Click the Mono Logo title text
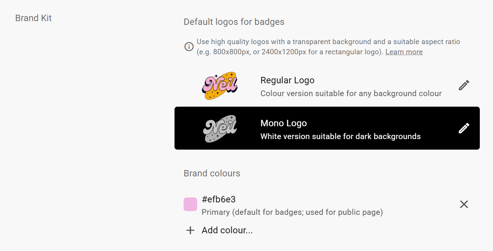Screen dimensions: 493x251 [283, 123]
